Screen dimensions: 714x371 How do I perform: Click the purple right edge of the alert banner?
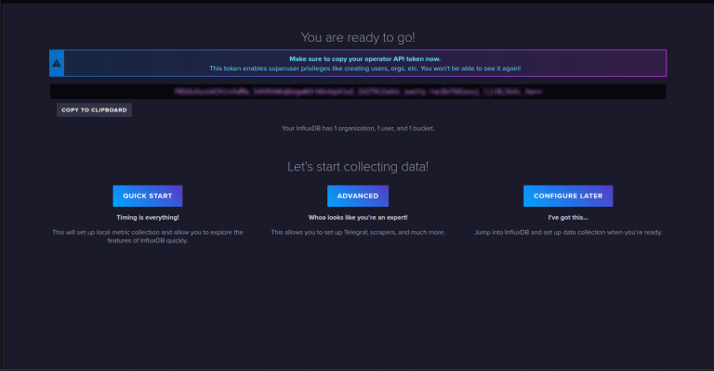pos(665,63)
